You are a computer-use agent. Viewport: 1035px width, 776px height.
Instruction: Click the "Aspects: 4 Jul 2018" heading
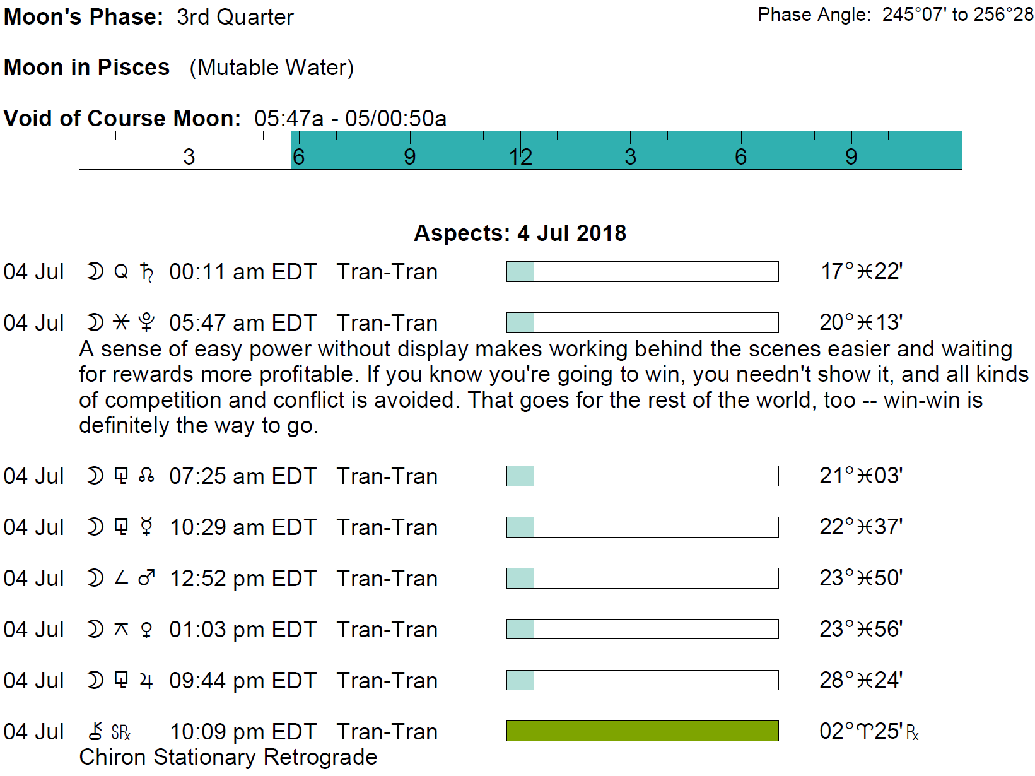[x=520, y=233]
